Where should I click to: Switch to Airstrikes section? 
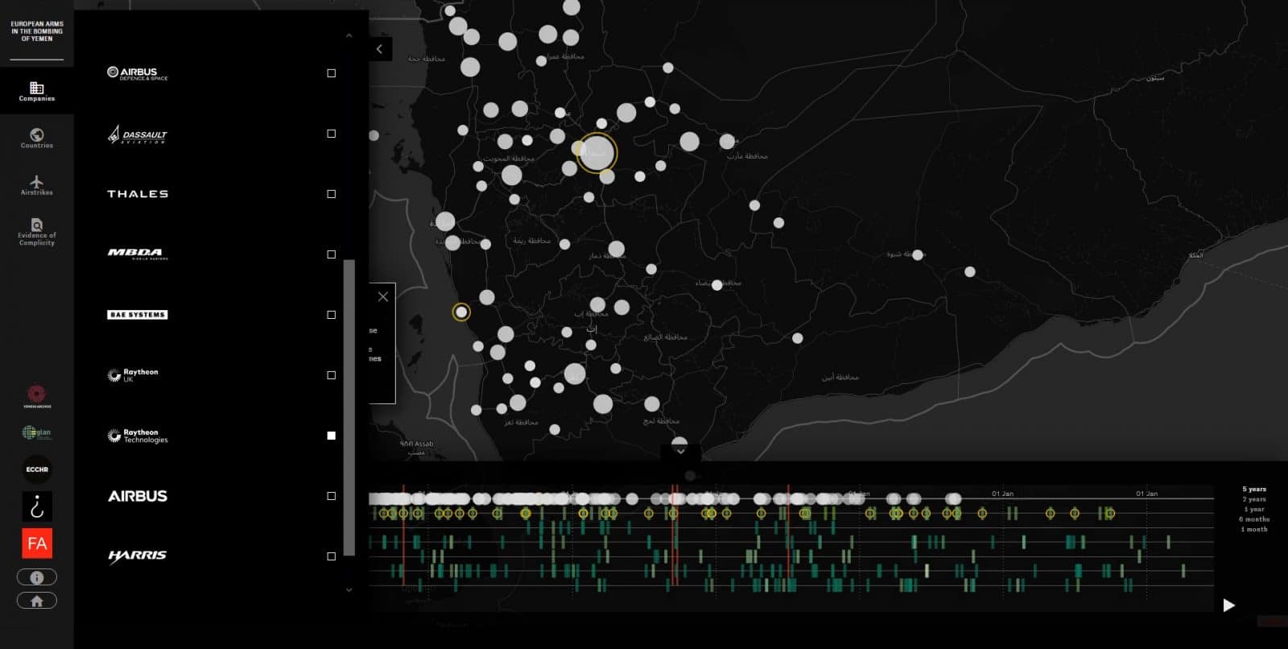[37, 185]
